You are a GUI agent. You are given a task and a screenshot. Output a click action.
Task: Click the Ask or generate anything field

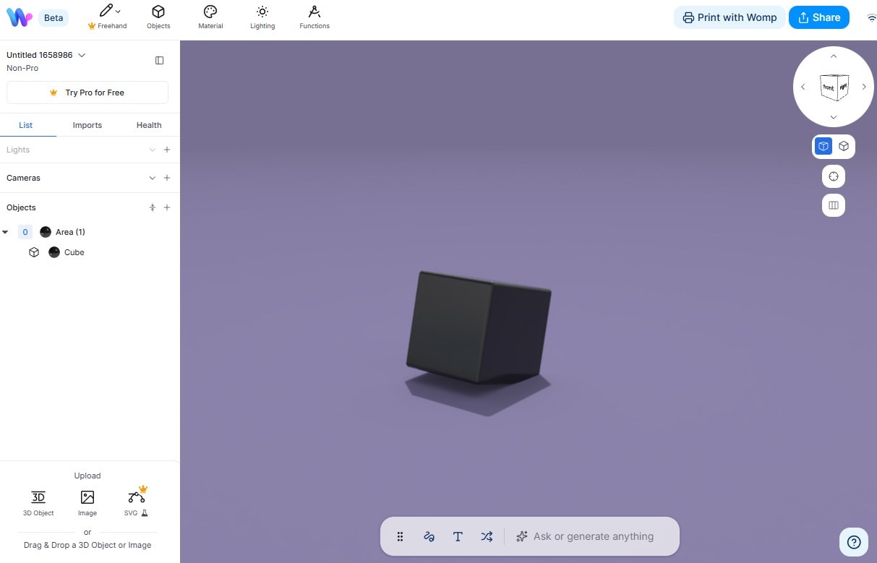point(593,536)
